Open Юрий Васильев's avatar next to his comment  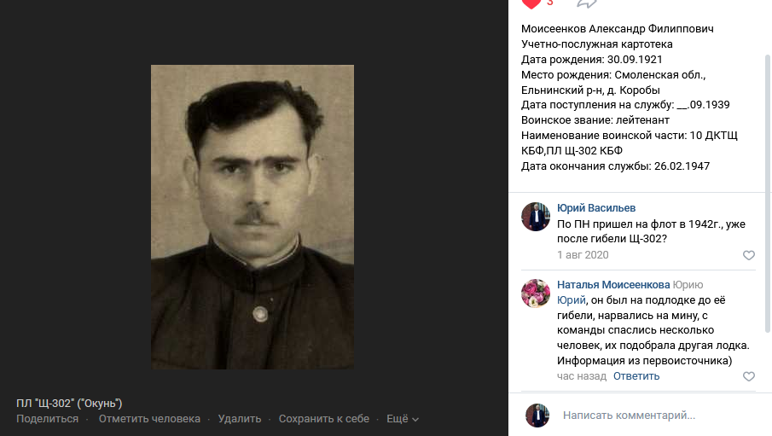click(x=536, y=217)
